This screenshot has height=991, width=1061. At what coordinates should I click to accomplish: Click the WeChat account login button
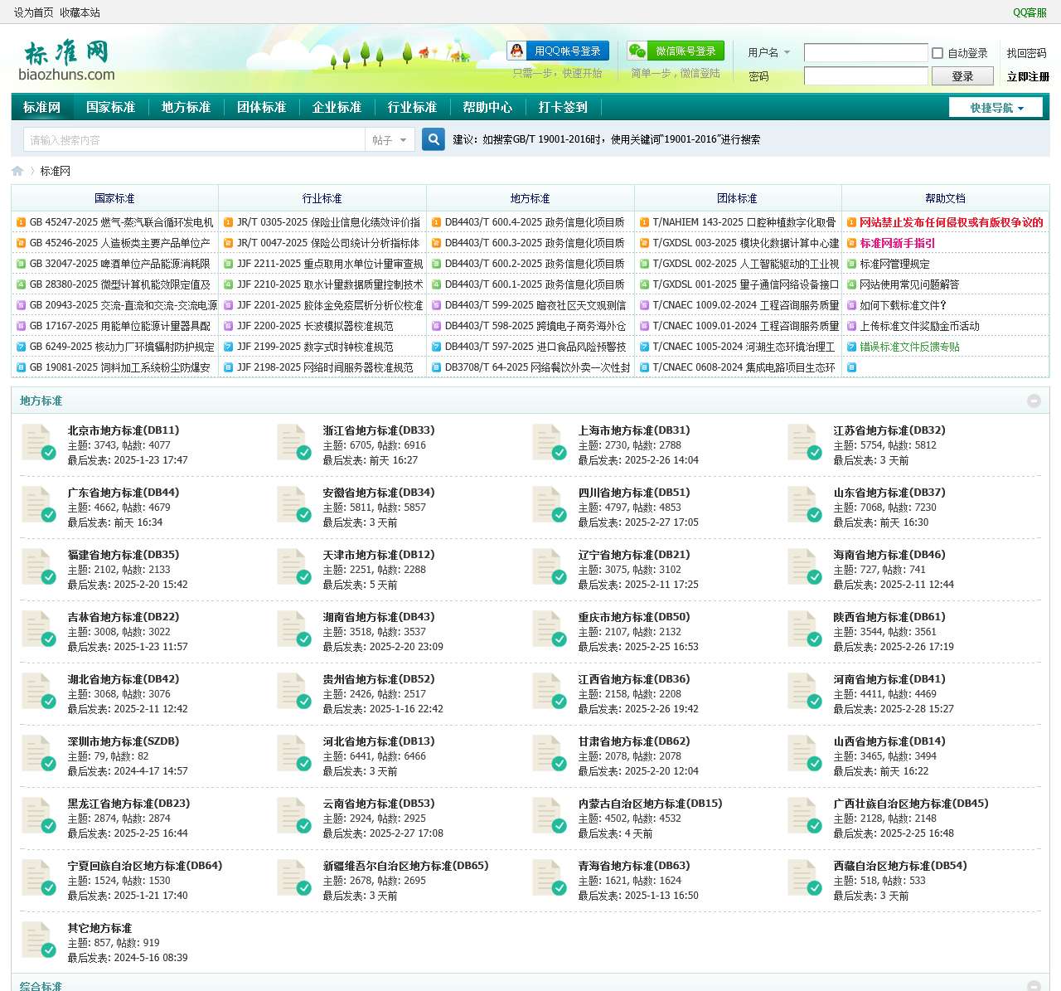point(676,51)
